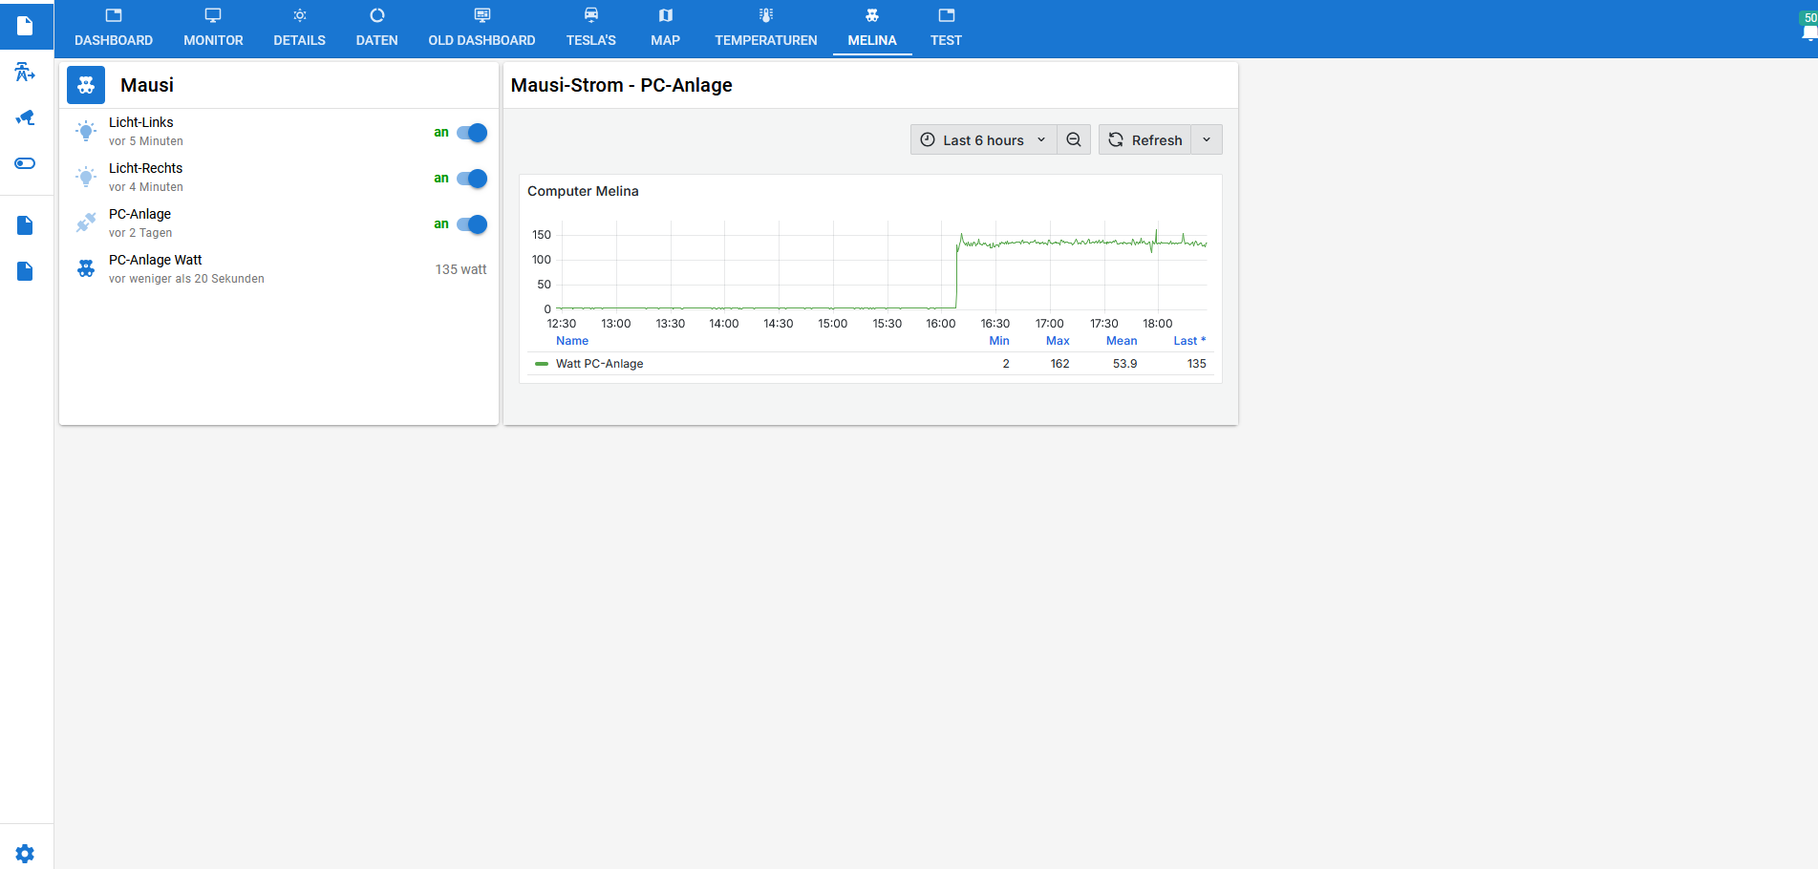Sort legend by Min column header
The image size is (1818, 869).
point(999,341)
